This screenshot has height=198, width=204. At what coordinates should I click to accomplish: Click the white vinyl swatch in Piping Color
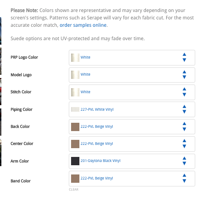click(75, 109)
